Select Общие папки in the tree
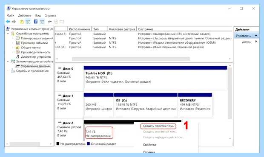 coord(31,48)
